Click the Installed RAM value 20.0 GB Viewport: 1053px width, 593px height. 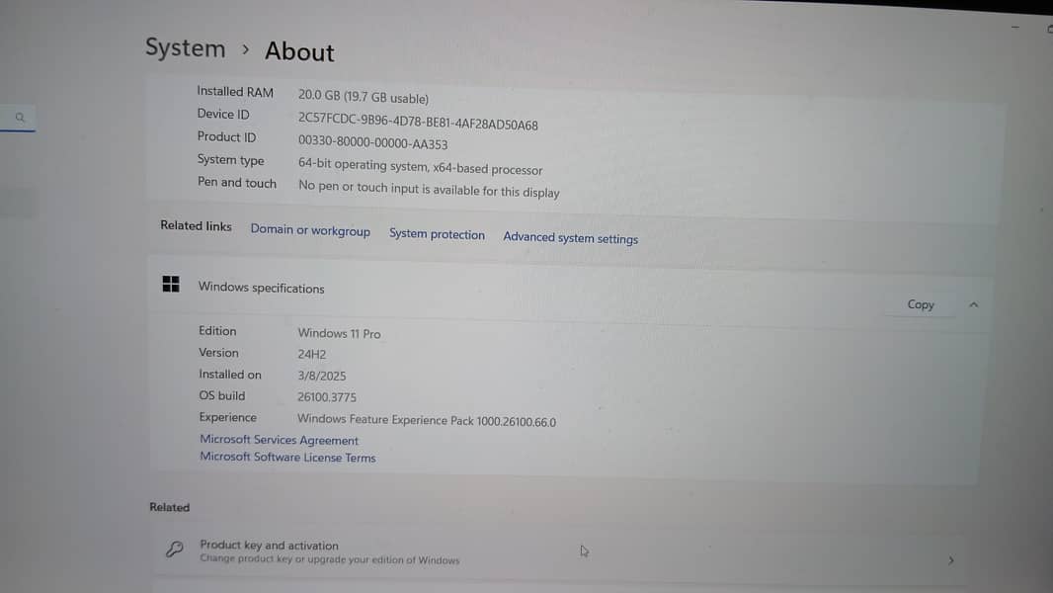[x=364, y=97]
